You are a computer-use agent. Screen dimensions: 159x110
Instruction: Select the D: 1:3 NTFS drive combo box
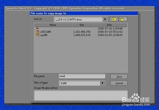point(81,19)
